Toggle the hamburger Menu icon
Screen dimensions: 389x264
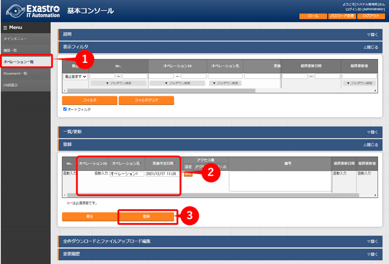[x=5, y=28]
